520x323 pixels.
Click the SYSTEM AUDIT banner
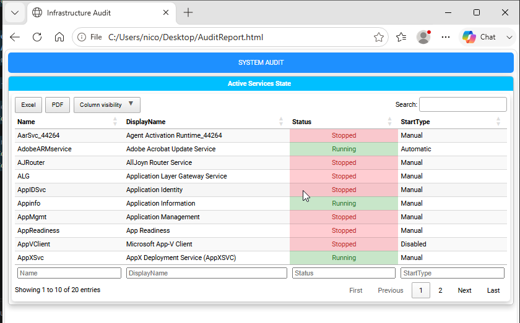pyautogui.click(x=261, y=62)
